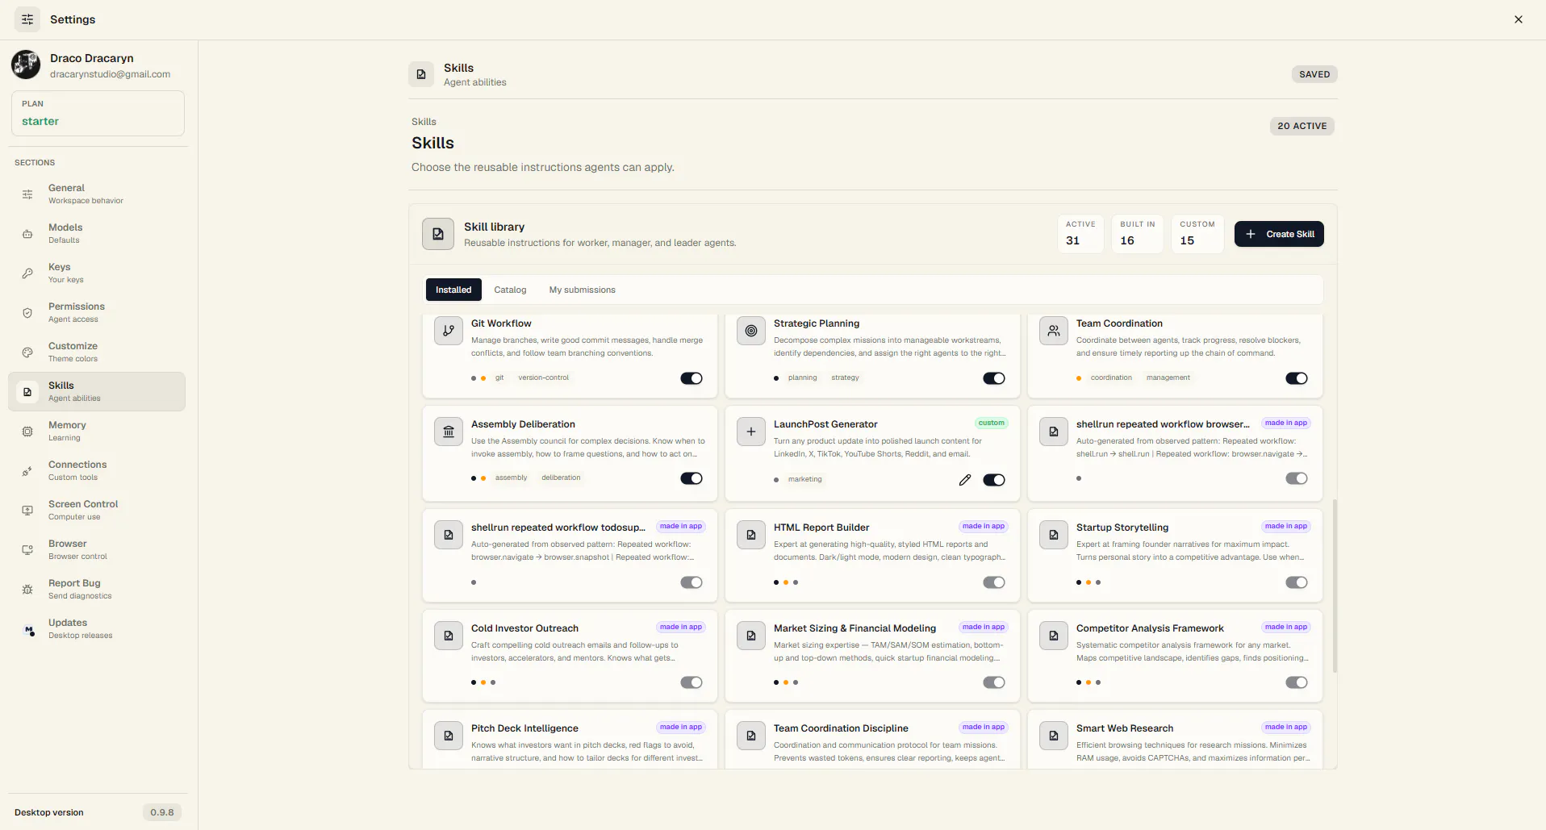Viewport: 1546px width, 830px height.
Task: Click the starter plan box
Action: tap(98, 113)
